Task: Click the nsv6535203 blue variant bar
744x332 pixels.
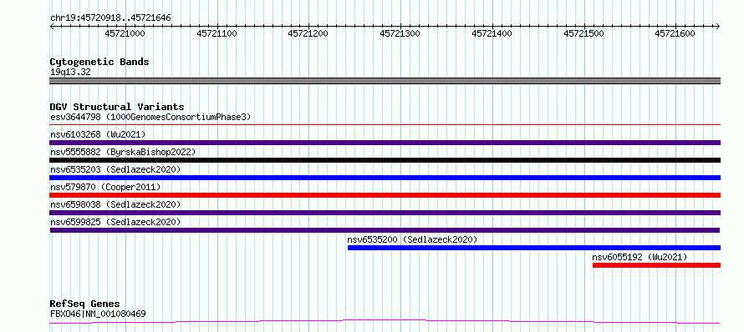Action: [x=385, y=178]
